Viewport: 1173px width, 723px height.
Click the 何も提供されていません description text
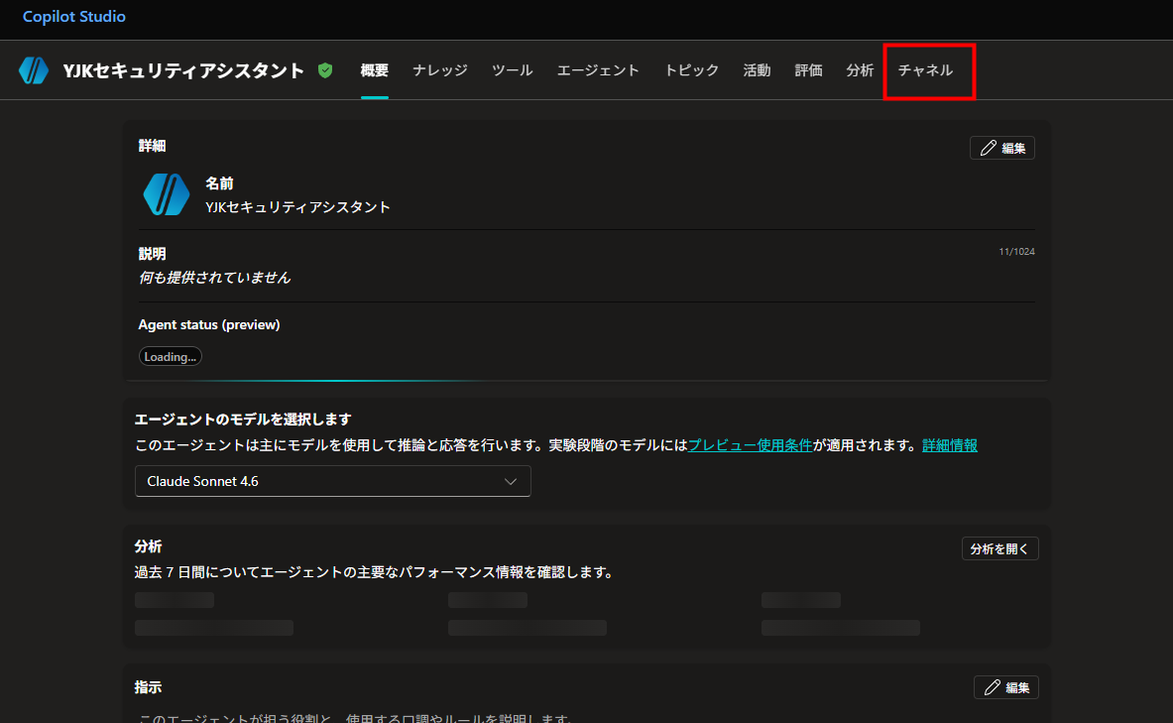215,278
